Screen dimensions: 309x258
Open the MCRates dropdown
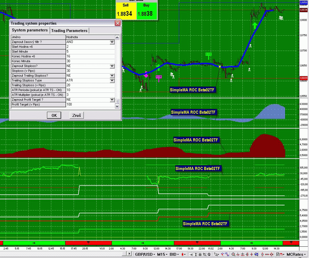296,254
